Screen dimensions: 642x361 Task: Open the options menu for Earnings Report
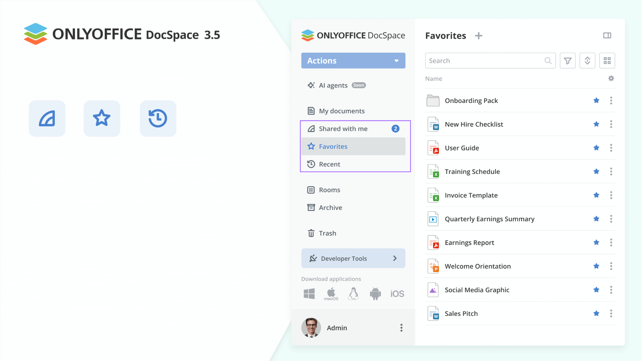[611, 242]
